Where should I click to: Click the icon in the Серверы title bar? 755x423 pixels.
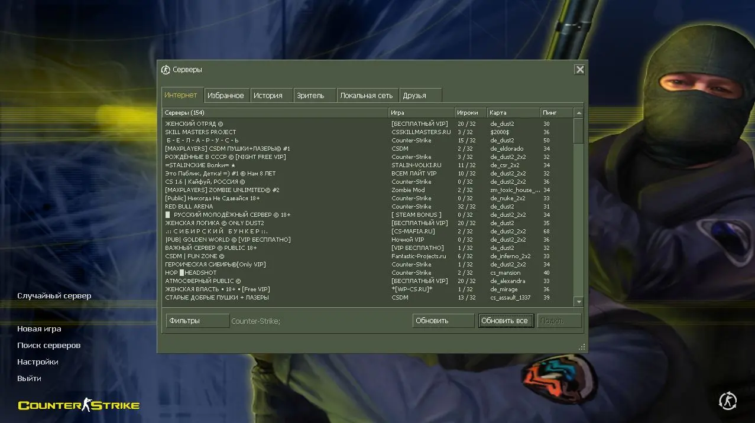pyautogui.click(x=166, y=70)
